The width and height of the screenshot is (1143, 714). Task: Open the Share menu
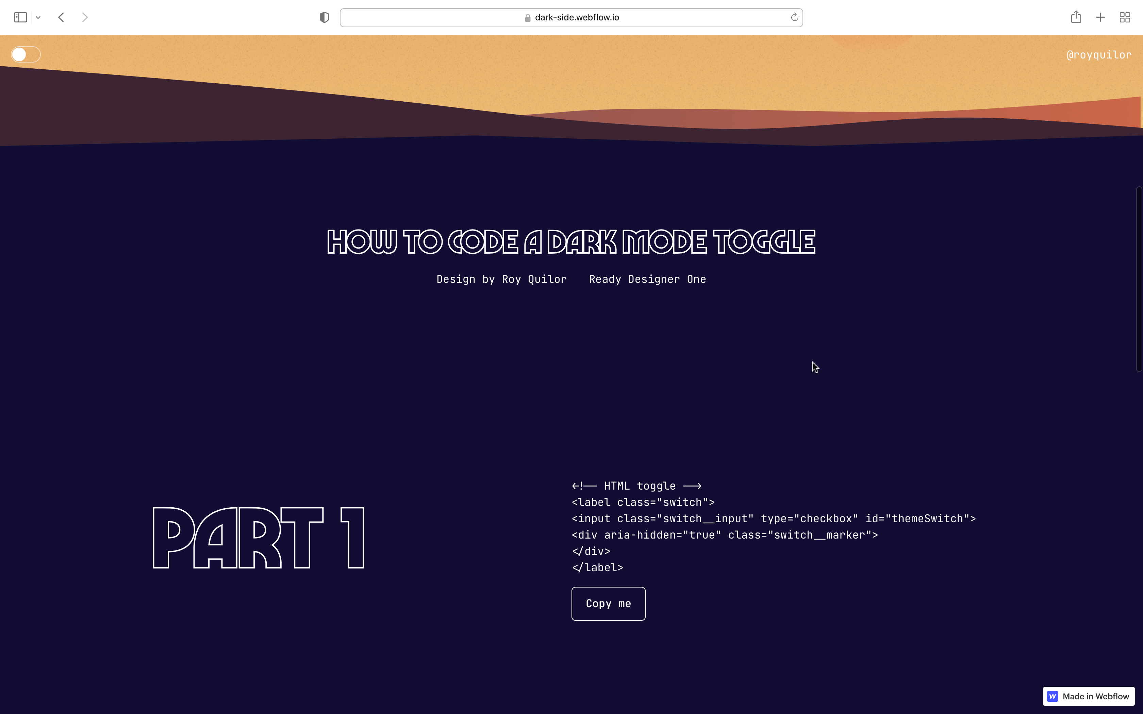click(1076, 17)
